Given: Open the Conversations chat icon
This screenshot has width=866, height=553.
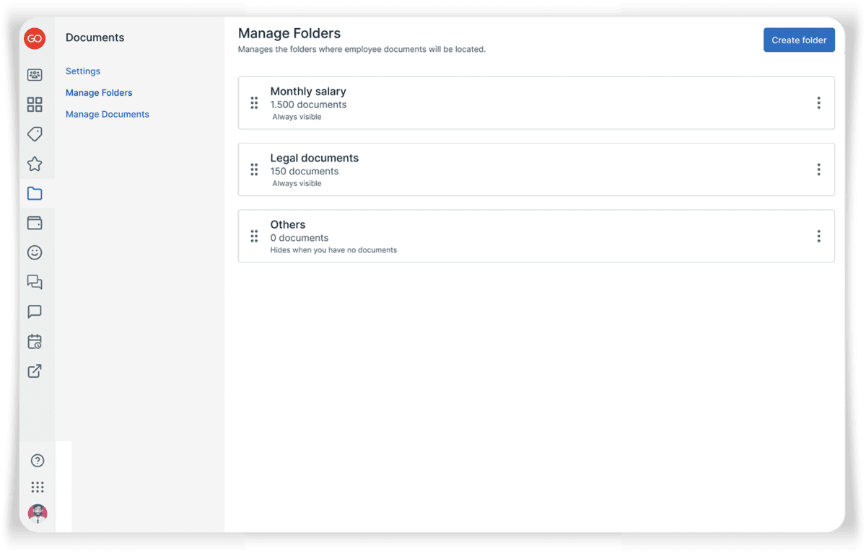Looking at the screenshot, I should tap(34, 282).
